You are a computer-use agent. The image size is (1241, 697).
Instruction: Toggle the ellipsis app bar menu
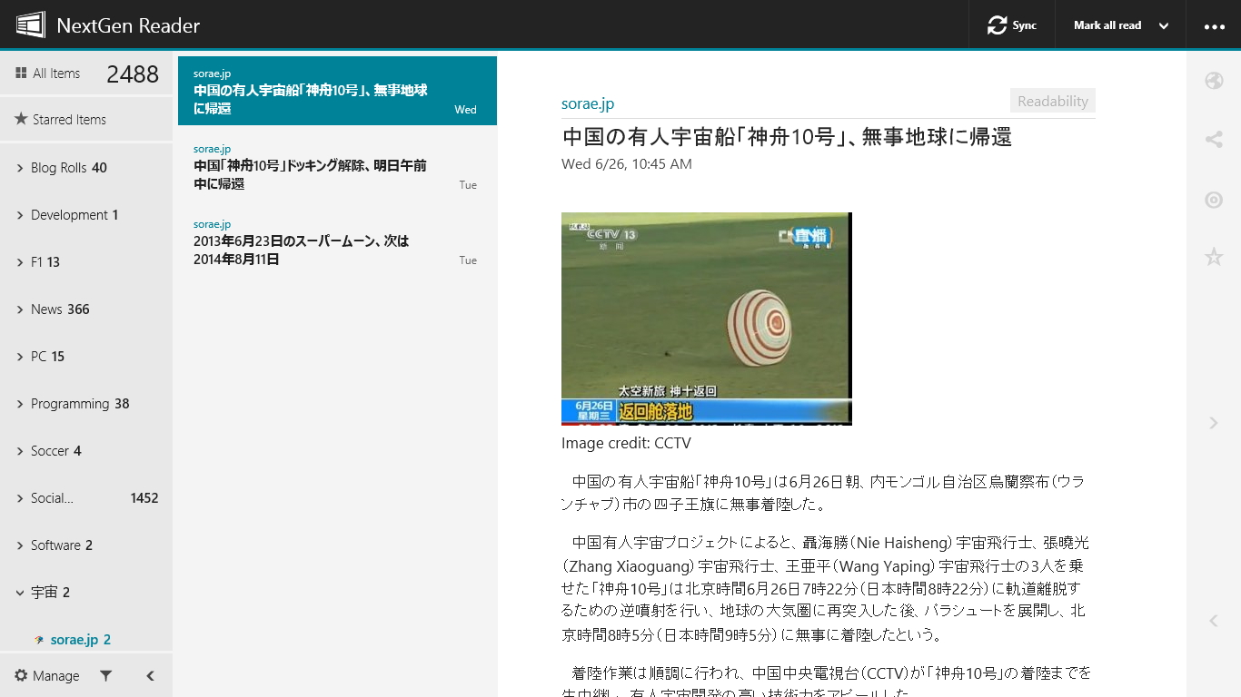(1214, 25)
